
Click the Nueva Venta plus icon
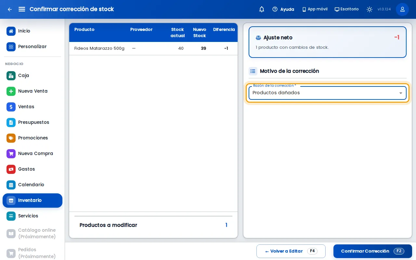[x=11, y=91]
